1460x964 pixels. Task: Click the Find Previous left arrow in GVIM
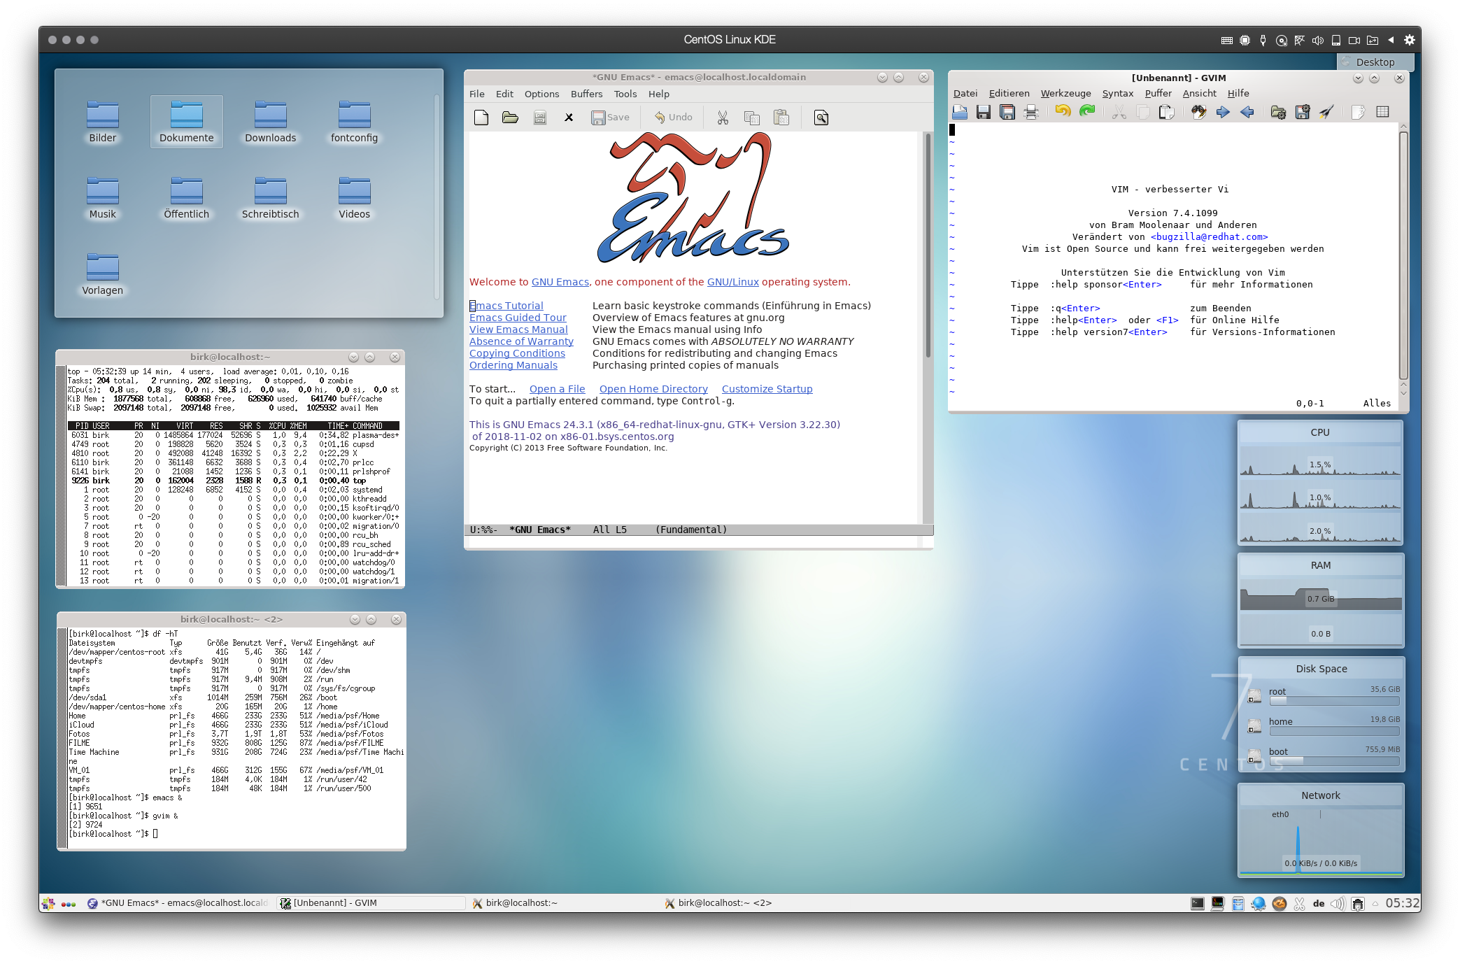coord(1247,112)
